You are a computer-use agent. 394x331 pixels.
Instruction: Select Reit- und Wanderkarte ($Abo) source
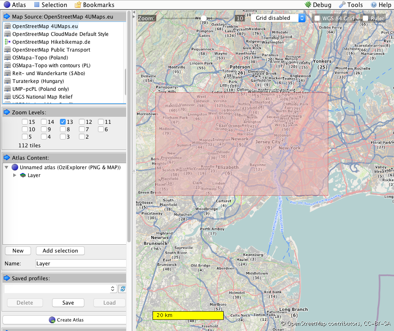(49, 73)
